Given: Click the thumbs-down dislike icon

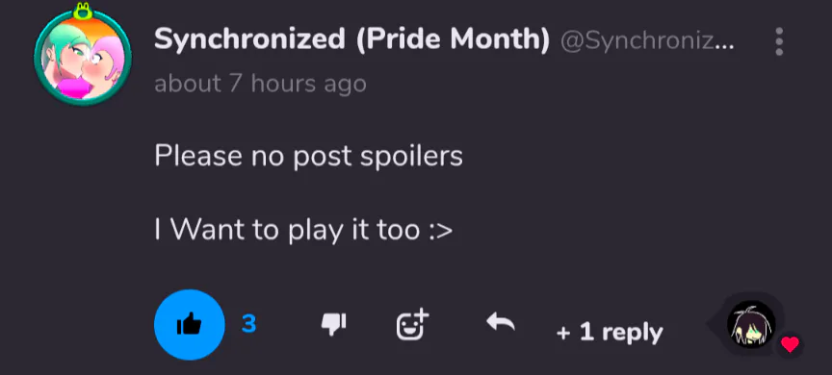Looking at the screenshot, I should [334, 324].
